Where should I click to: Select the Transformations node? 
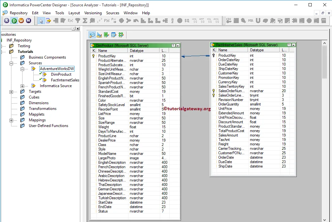pyautogui.click(x=43, y=109)
